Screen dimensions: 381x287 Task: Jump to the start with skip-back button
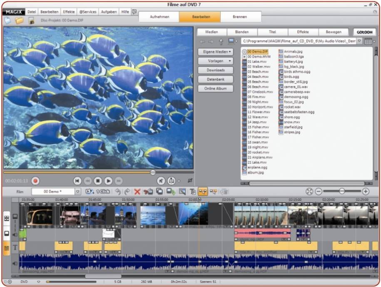tap(77, 181)
